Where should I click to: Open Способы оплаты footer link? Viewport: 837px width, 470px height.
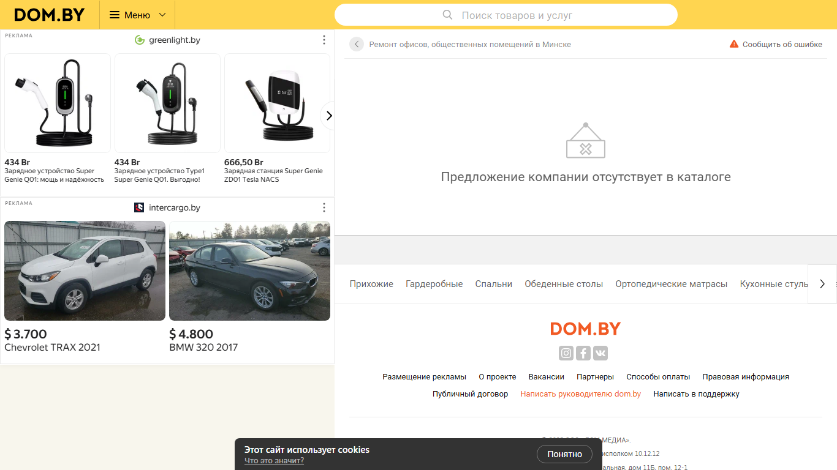(x=658, y=377)
